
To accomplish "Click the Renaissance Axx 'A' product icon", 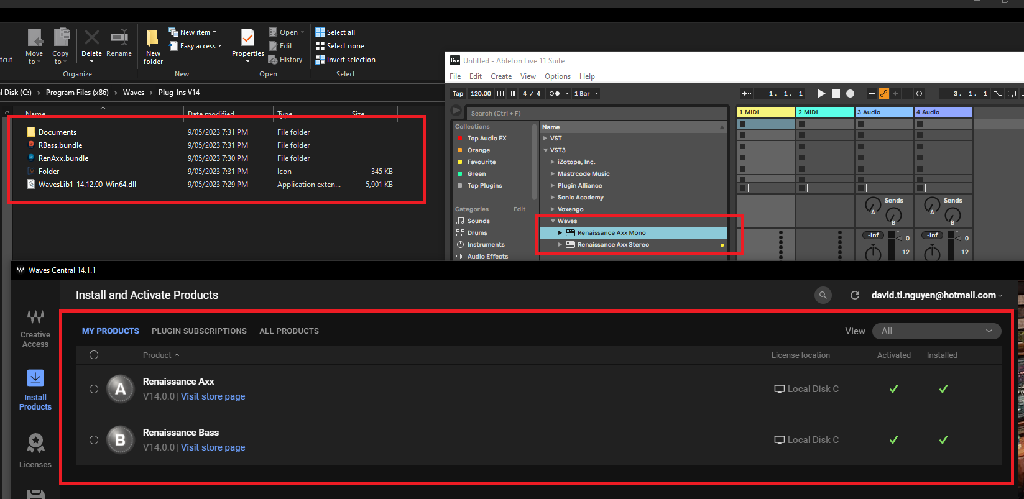I will 121,389.
